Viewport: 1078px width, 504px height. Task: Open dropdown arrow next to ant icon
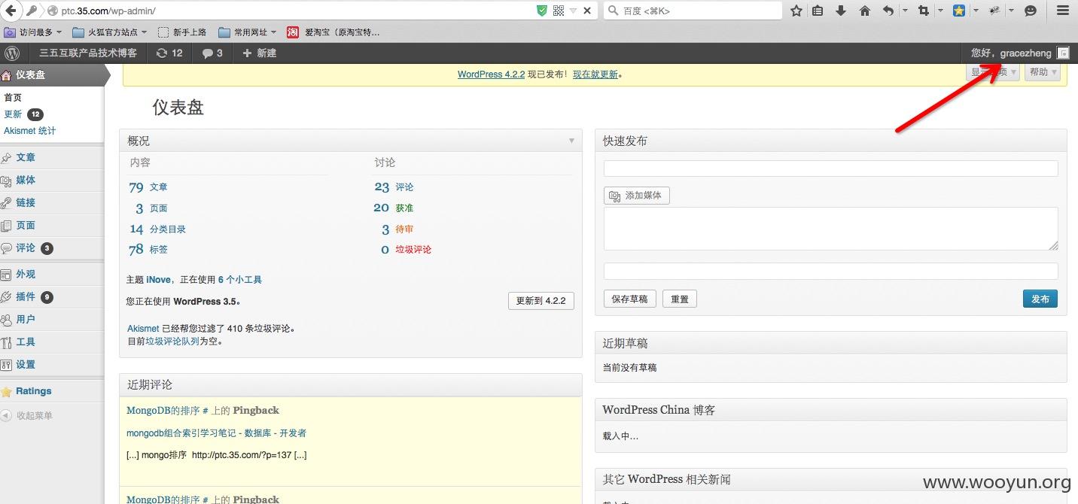click(x=1011, y=11)
